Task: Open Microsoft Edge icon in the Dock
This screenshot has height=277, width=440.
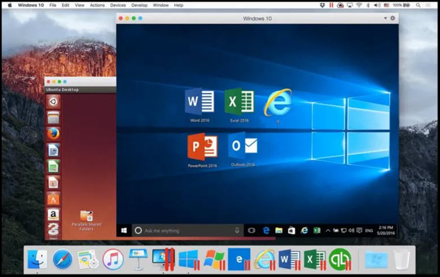Action: pos(239,259)
